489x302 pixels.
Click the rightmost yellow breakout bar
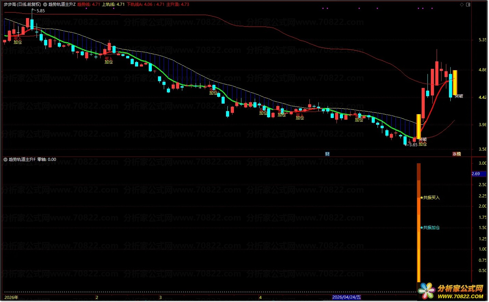(x=455, y=82)
